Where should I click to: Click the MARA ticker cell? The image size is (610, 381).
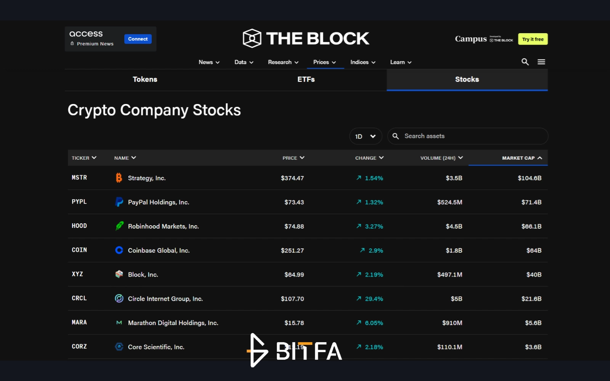tap(79, 322)
